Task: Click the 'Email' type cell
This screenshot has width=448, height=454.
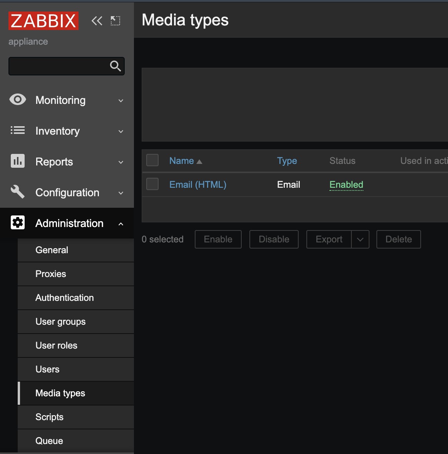Action: click(288, 184)
